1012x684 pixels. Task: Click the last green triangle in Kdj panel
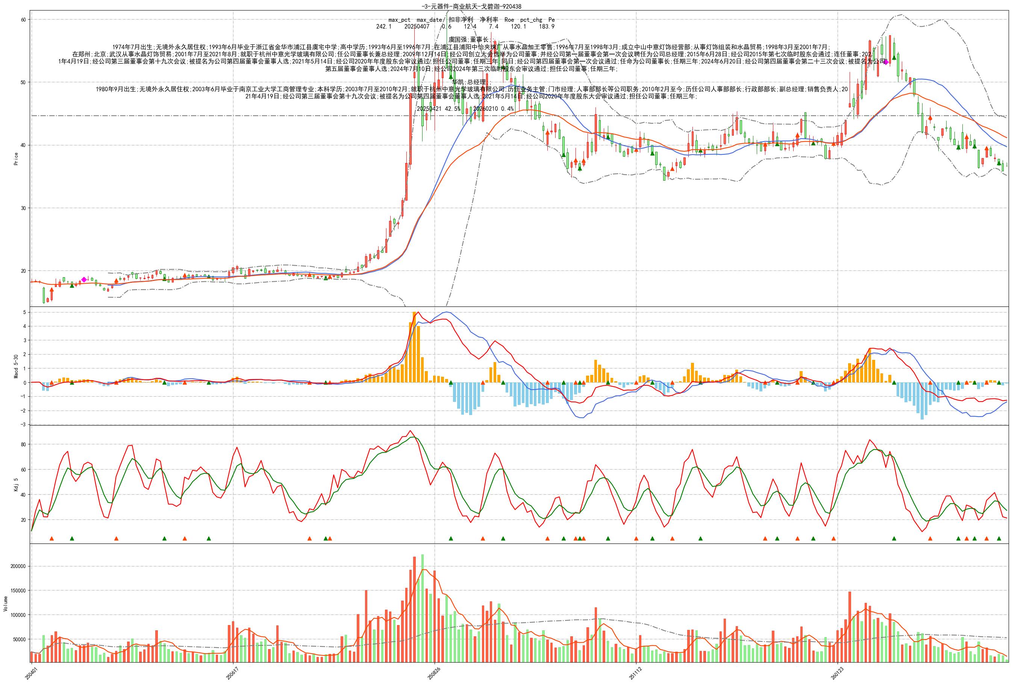(999, 538)
